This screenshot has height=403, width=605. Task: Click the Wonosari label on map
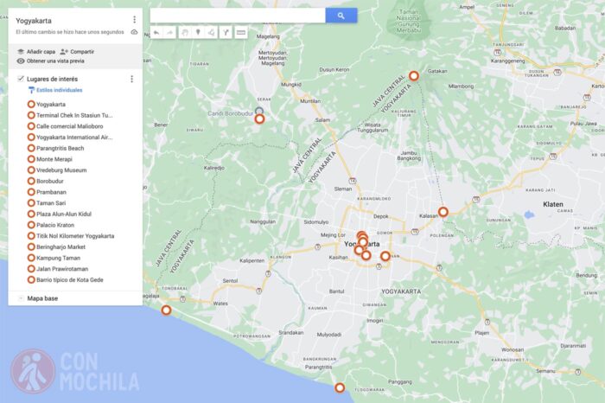click(x=513, y=349)
